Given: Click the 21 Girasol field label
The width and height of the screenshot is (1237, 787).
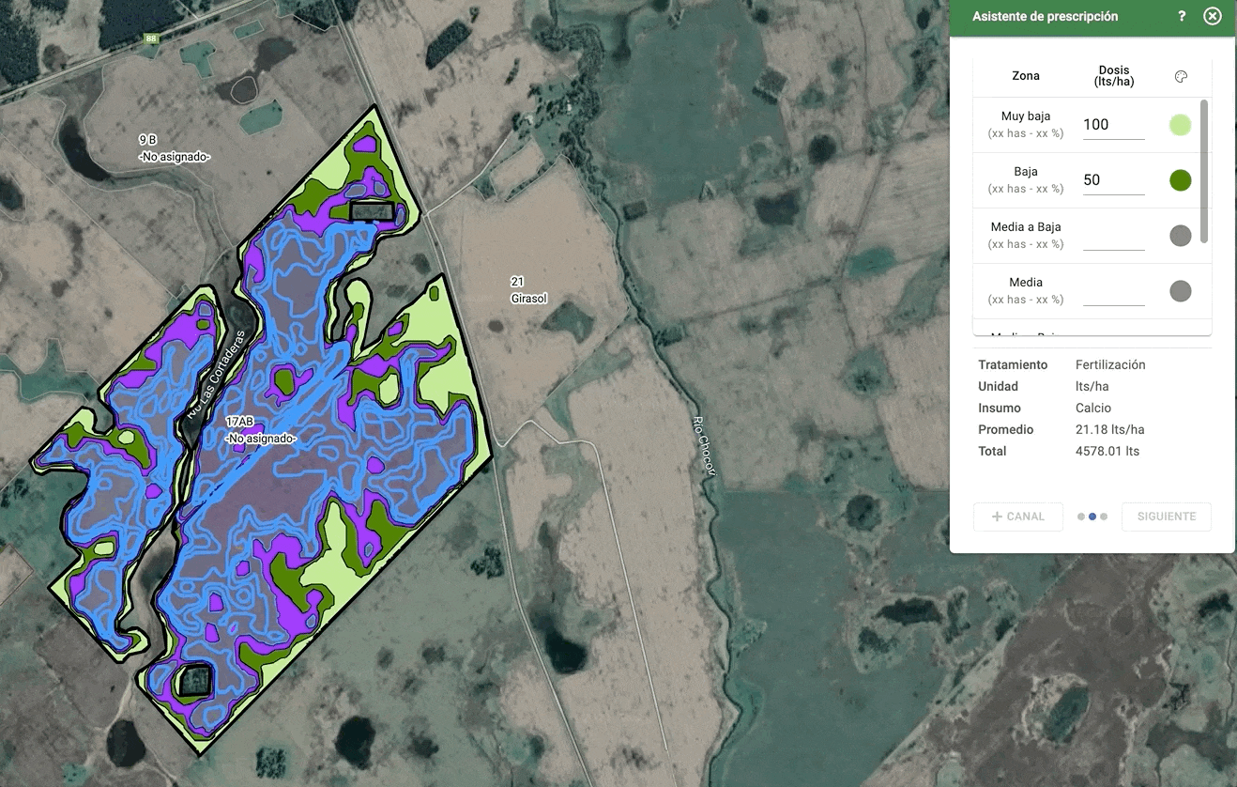Looking at the screenshot, I should pyautogui.click(x=528, y=290).
